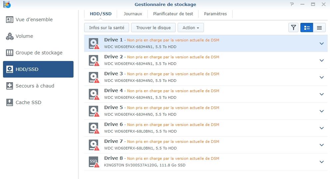Image resolution: width=330 pixels, height=179 pixels.
Task: Expand Drive 8 details chevron
Action: coord(322,162)
